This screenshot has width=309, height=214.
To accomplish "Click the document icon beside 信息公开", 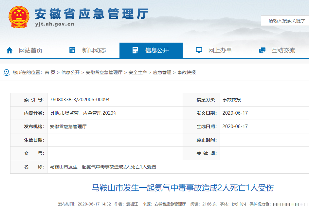I will pyautogui.click(x=135, y=50).
